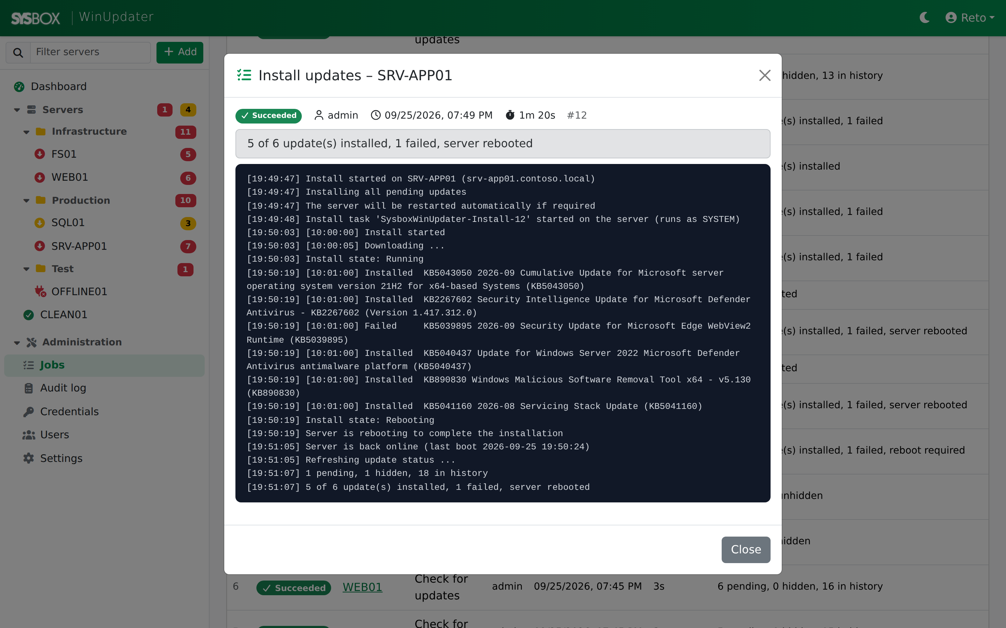
Task: Click the WEB01 red status icon
Action: [40, 177]
